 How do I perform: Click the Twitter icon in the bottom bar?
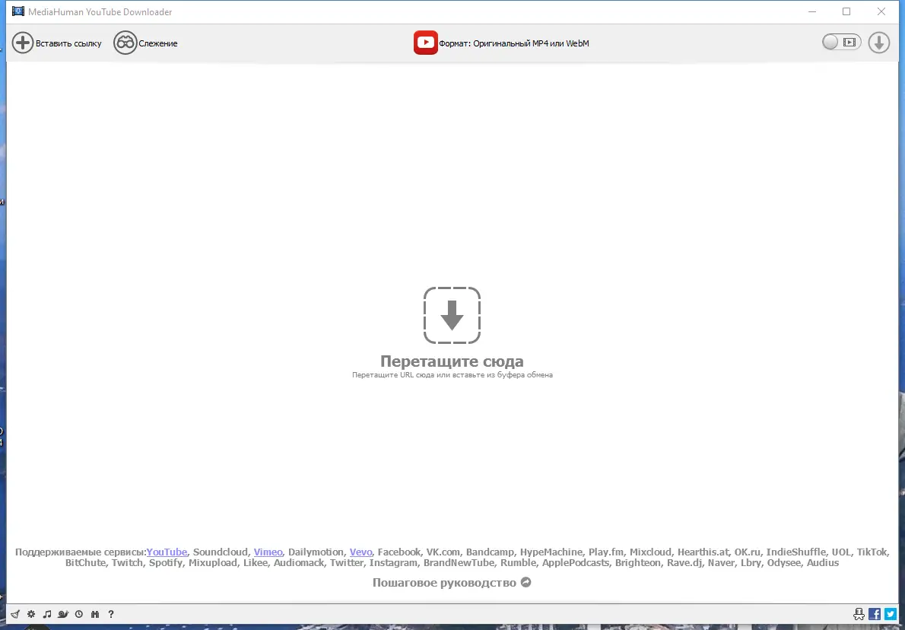point(891,614)
